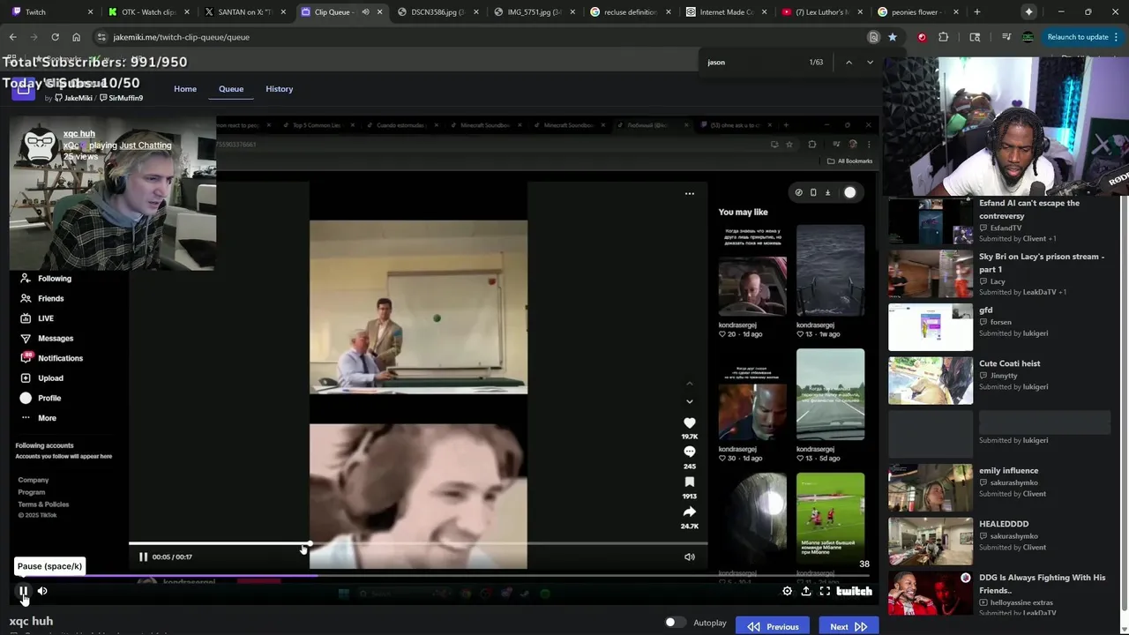Click Relaunch to update button

[x=1078, y=37]
